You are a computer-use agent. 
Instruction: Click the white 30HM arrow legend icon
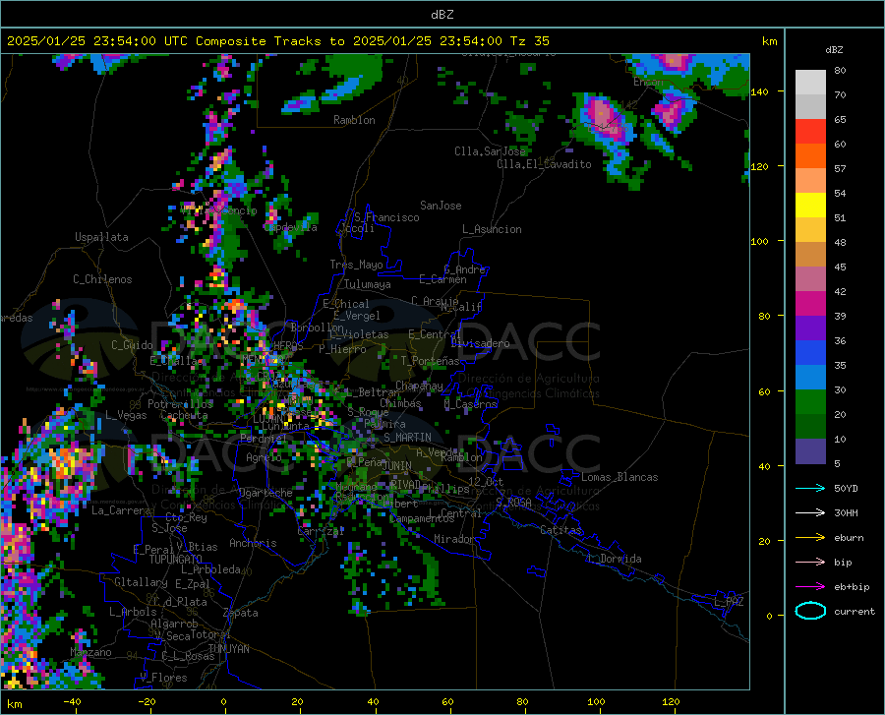point(810,513)
